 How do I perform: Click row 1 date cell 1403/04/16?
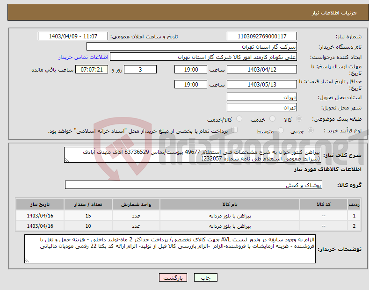click(x=40, y=216)
